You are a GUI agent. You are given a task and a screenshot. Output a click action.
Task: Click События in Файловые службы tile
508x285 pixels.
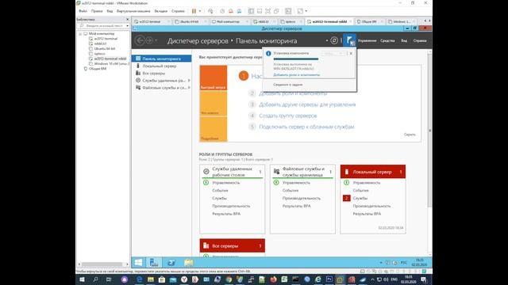(291, 190)
